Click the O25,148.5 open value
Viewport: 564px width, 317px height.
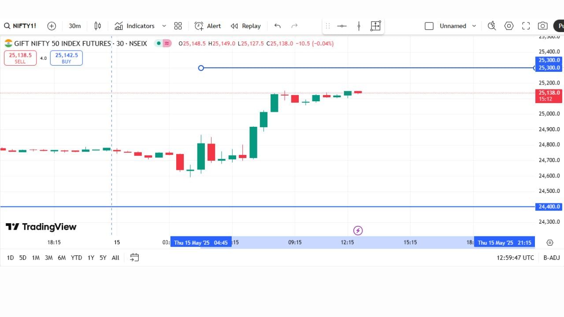click(x=193, y=44)
